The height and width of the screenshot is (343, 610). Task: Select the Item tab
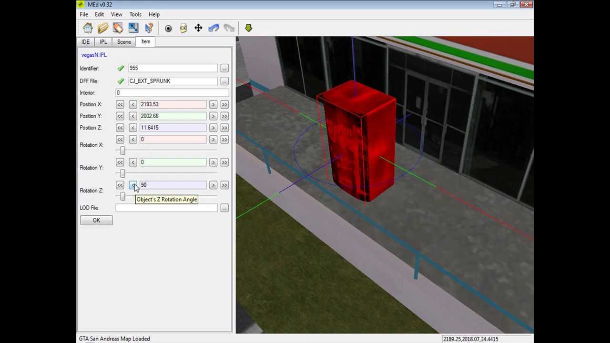pos(146,41)
